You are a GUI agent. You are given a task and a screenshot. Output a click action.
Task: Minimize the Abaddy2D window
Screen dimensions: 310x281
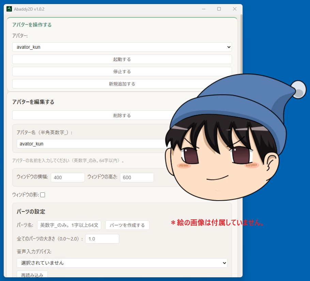(x=204, y=9)
